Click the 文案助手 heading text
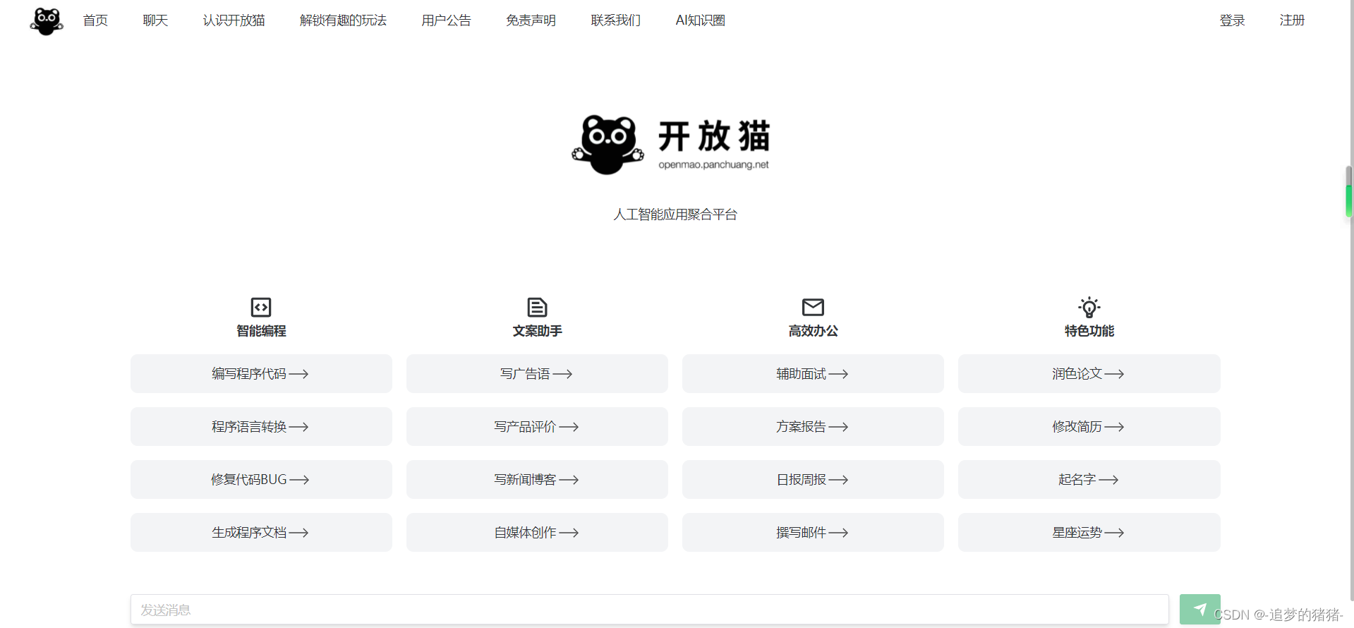The image size is (1354, 628). click(537, 331)
